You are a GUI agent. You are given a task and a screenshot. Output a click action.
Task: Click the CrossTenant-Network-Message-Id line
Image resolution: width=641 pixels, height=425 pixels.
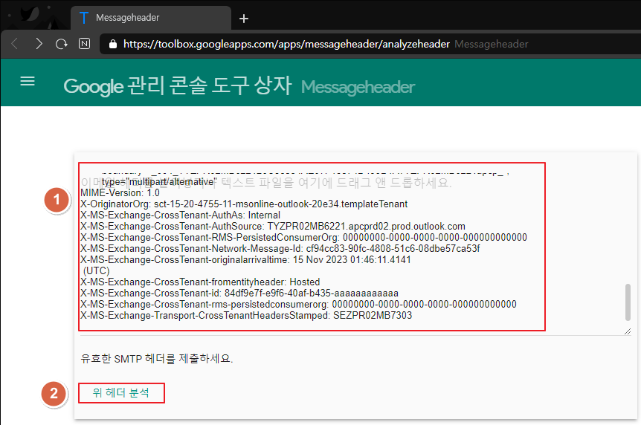280,248
